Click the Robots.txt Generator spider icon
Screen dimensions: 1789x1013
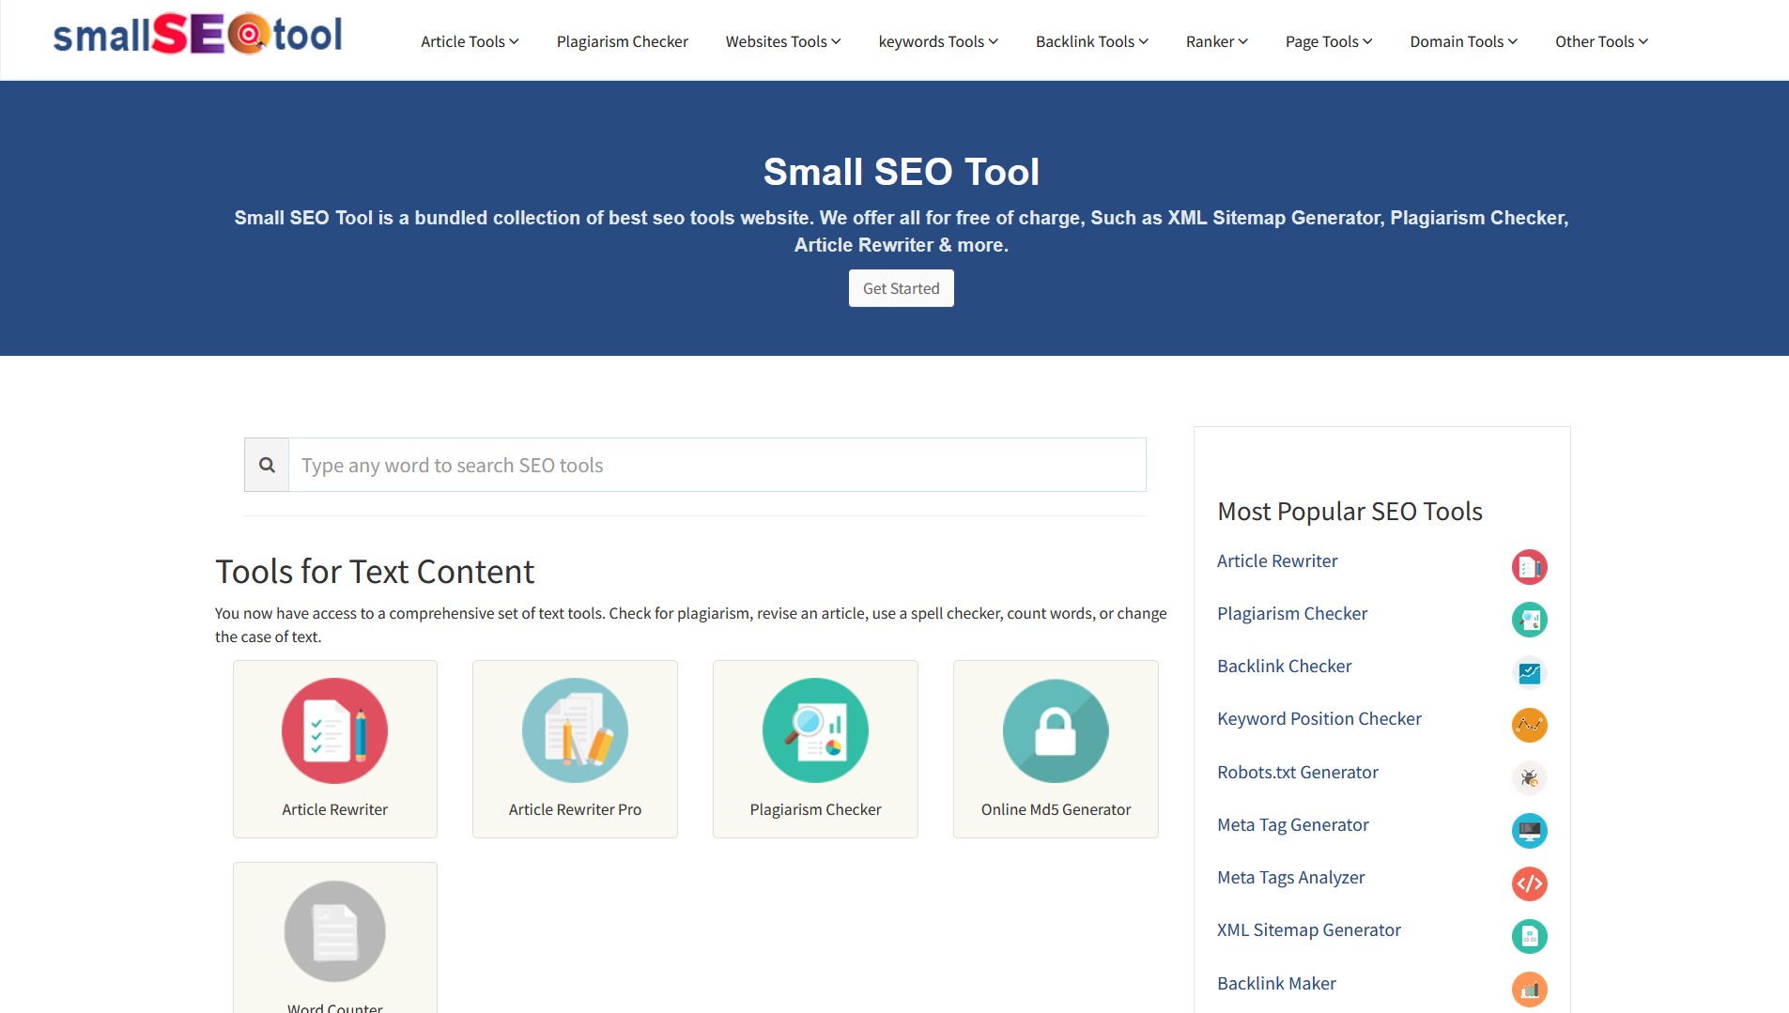[1529, 778]
